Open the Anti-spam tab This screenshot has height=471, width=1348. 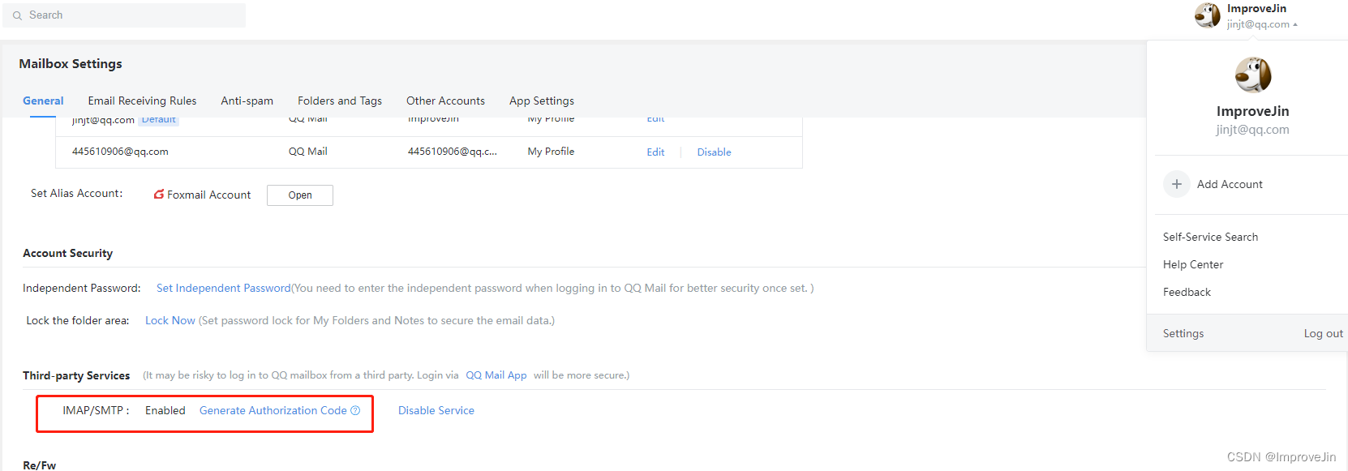coord(247,101)
